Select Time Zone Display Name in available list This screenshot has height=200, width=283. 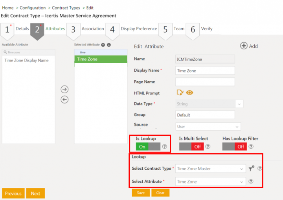click(x=27, y=60)
